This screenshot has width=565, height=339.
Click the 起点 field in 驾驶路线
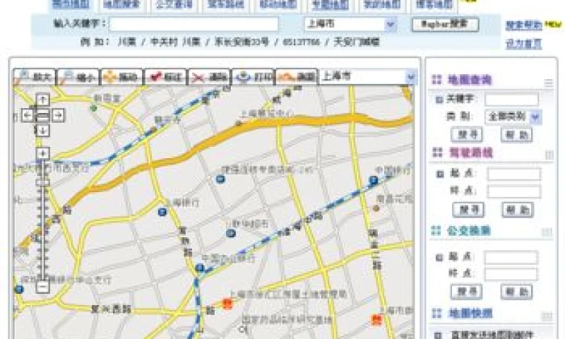[x=514, y=174]
